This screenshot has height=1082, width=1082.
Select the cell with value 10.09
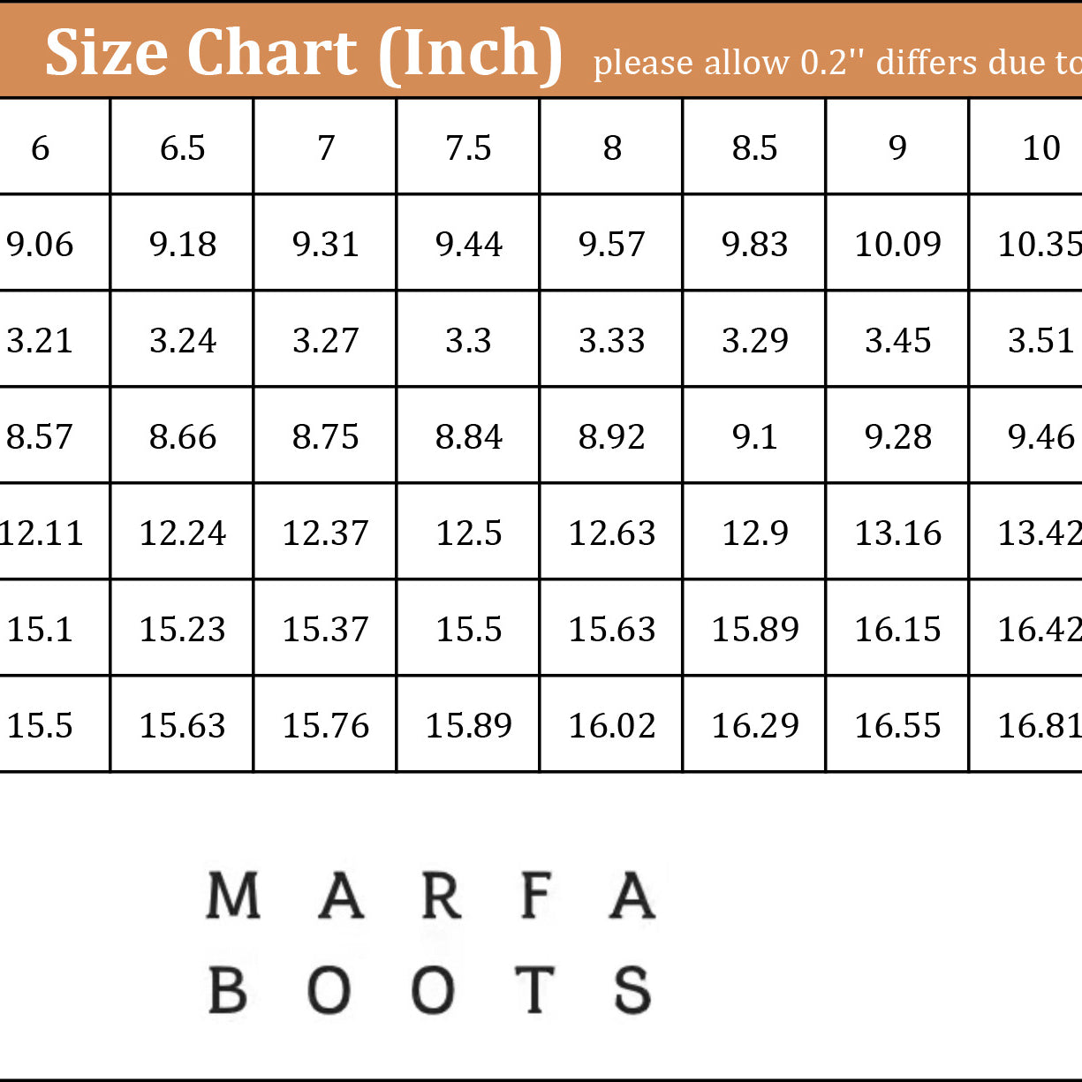click(x=897, y=244)
